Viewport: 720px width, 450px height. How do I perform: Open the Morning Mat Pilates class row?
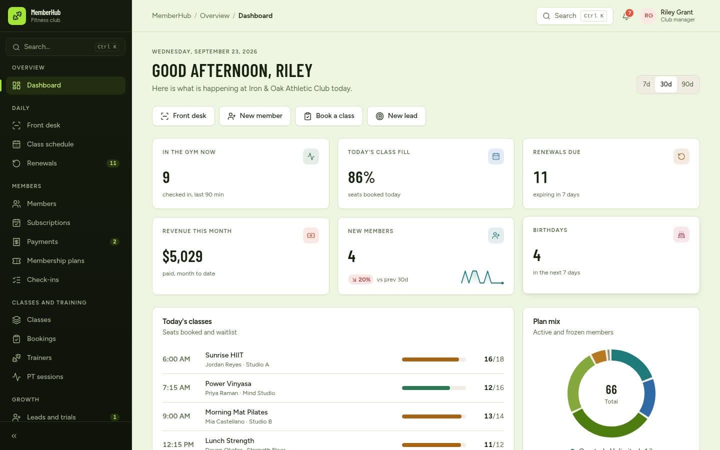333,416
